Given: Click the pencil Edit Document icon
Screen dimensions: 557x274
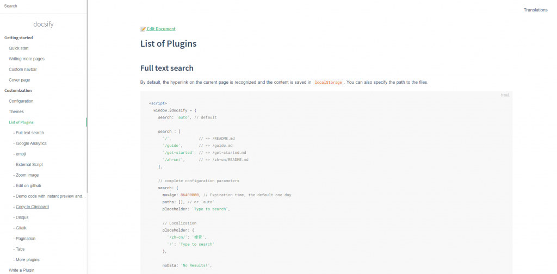Looking at the screenshot, I should (x=143, y=29).
